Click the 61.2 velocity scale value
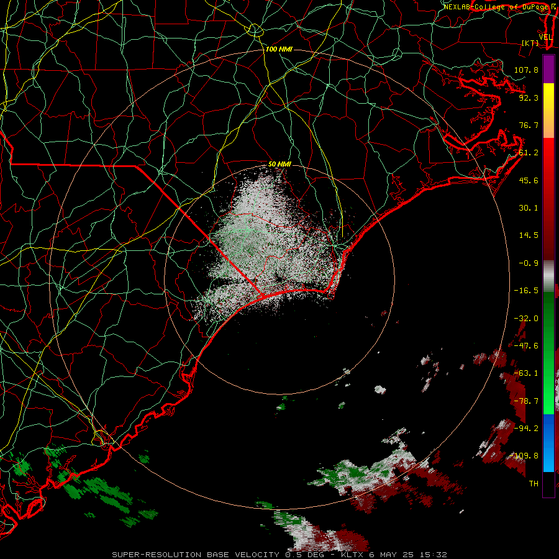559x559 pixels. coord(529,153)
